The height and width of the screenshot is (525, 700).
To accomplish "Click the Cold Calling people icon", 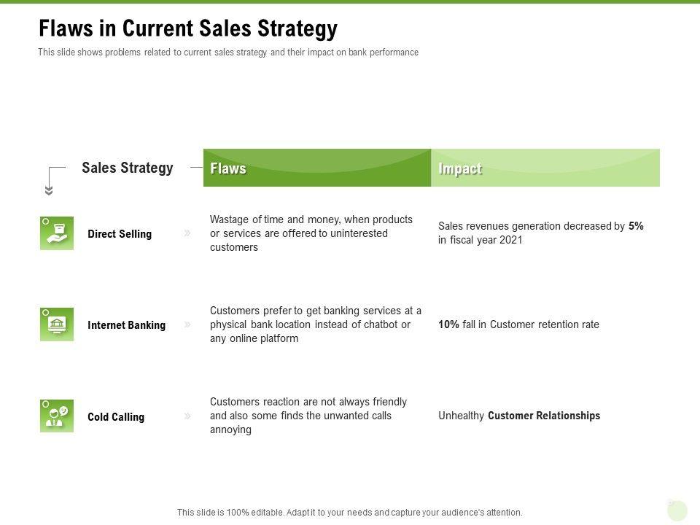I will 57,416.
